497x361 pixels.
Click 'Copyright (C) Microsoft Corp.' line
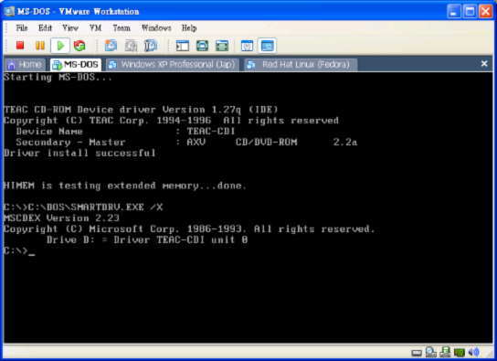[189, 228]
